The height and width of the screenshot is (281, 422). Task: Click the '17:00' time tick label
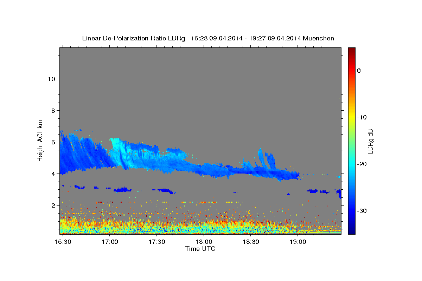(110, 242)
